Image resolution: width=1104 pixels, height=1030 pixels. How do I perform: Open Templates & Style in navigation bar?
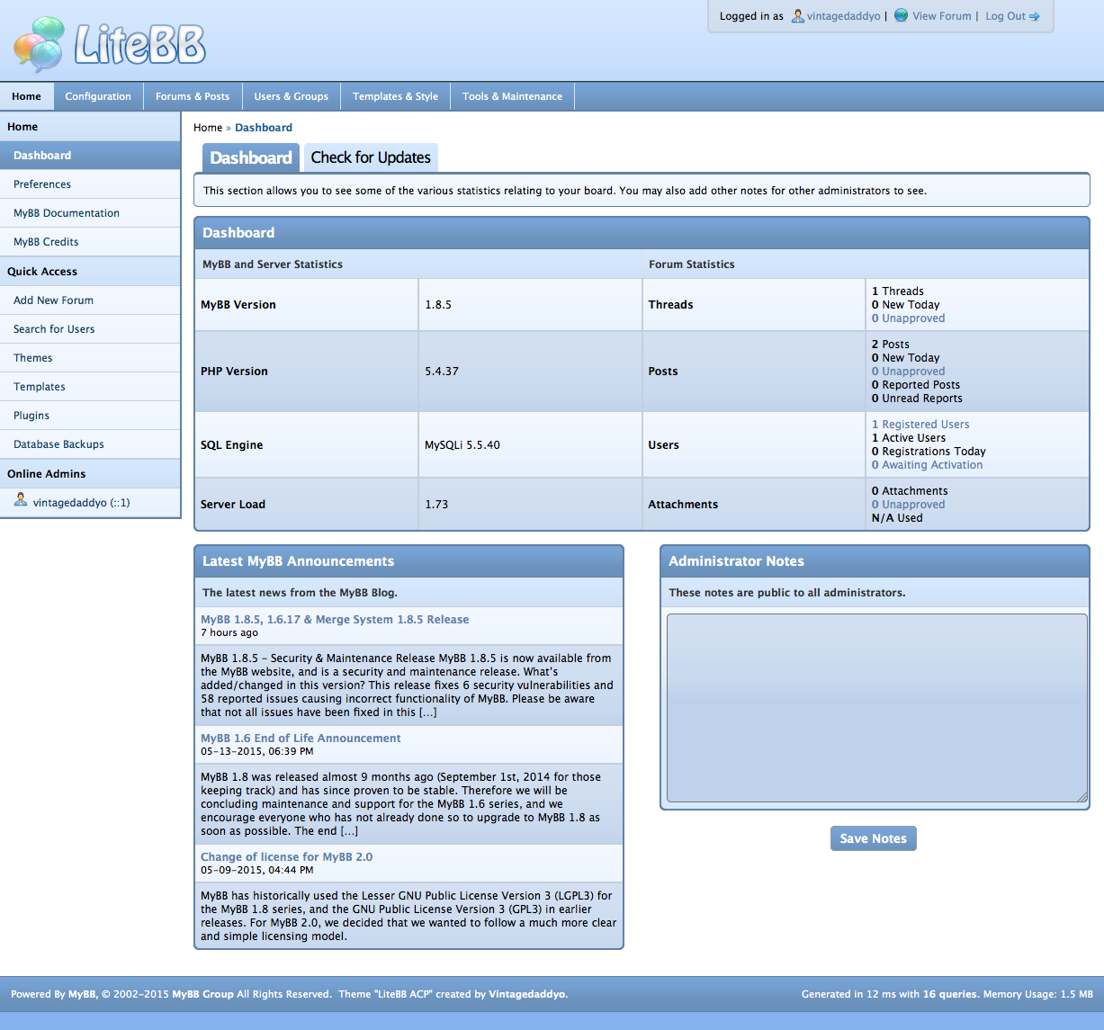coord(395,96)
